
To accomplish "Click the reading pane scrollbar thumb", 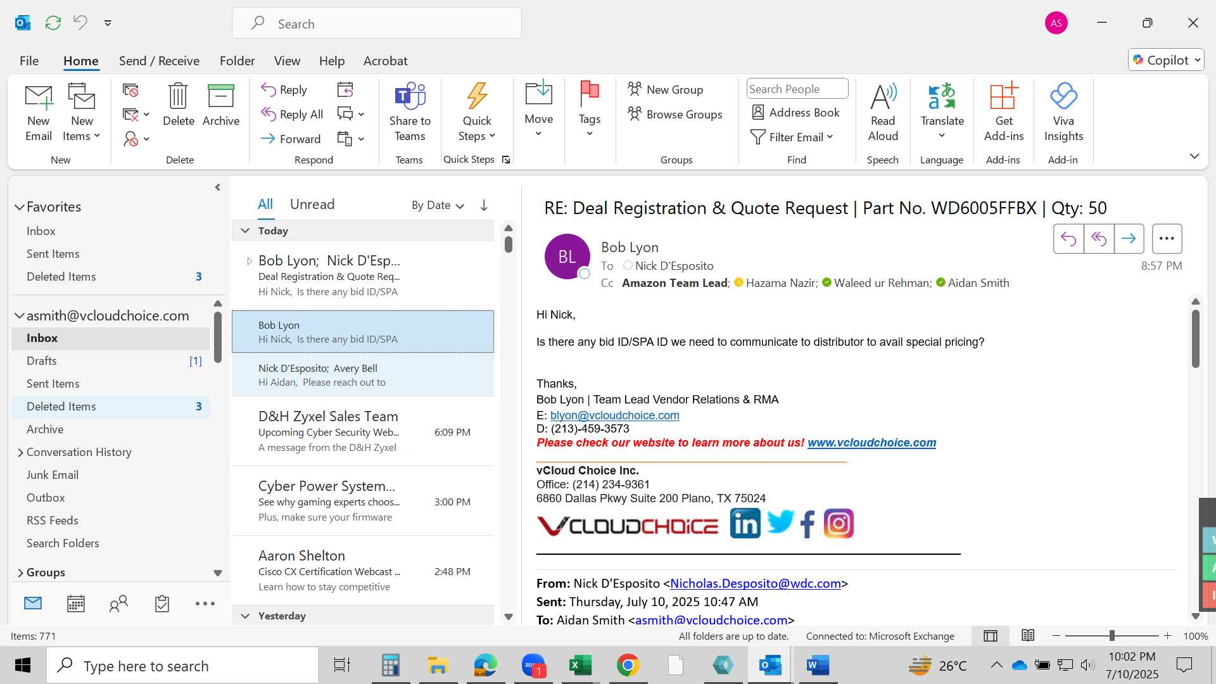I will click(x=1195, y=338).
